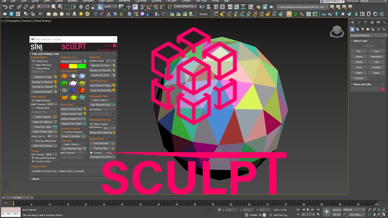
Task: Click the help question mark in Sculpt
Action: tap(115, 46)
